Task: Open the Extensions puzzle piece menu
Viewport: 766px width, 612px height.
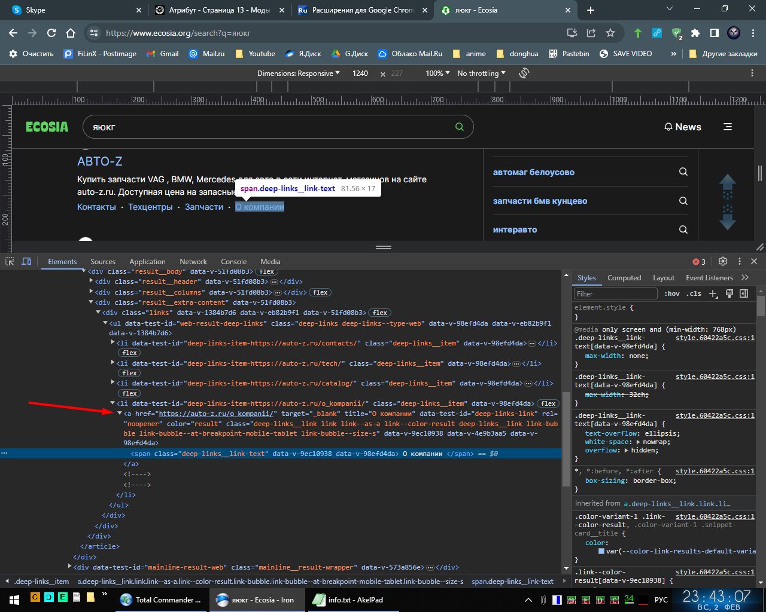Action: (x=695, y=33)
